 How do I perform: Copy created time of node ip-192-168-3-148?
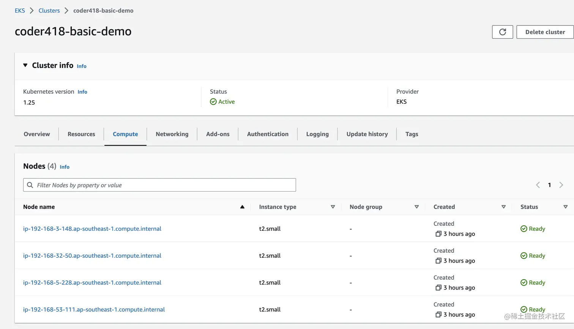pos(438,234)
